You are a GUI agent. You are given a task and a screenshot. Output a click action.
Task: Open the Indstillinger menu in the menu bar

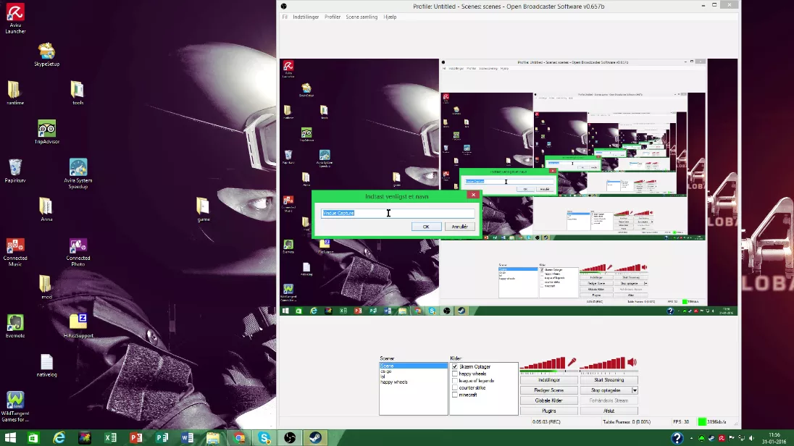pyautogui.click(x=306, y=17)
